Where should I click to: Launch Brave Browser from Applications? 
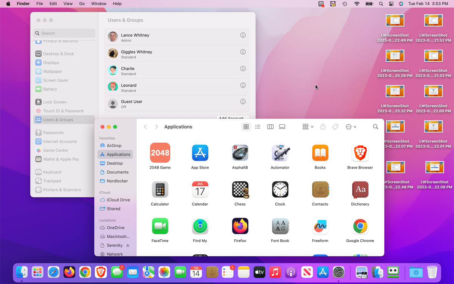click(360, 153)
